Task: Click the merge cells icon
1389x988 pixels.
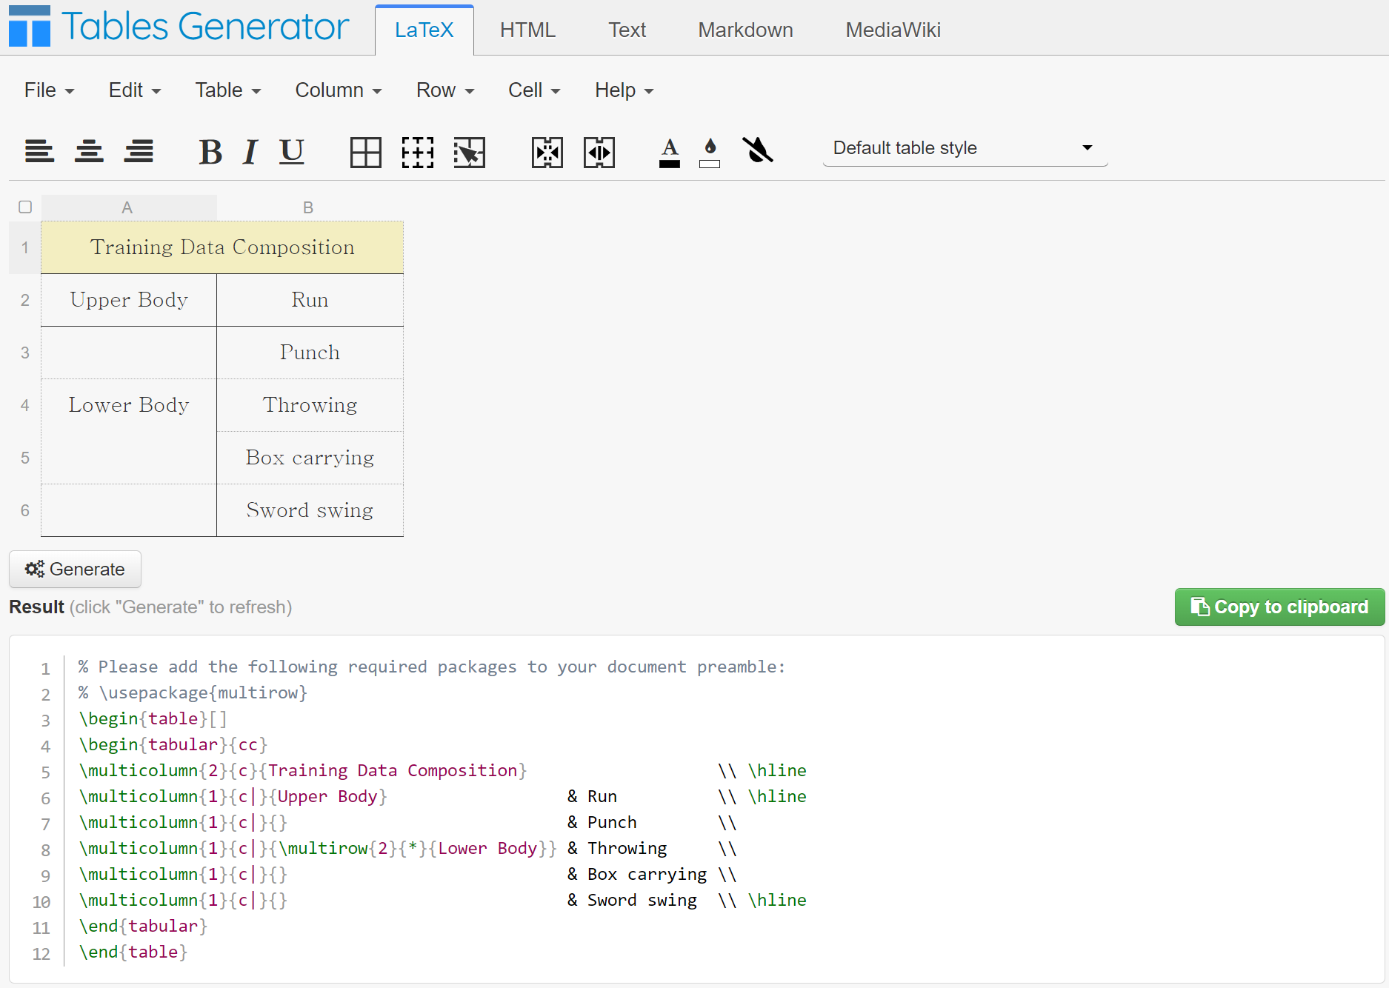Action: point(547,153)
